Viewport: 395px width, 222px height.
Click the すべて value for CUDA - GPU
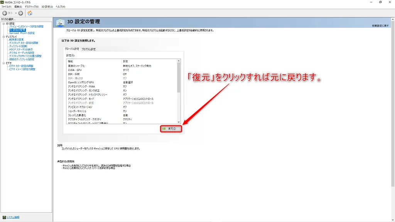126,70
